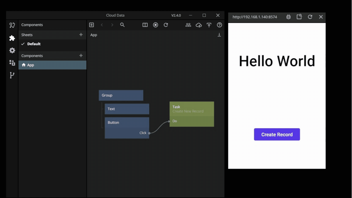Click the Group node in canvas
The height and width of the screenshot is (198, 352).
click(121, 95)
